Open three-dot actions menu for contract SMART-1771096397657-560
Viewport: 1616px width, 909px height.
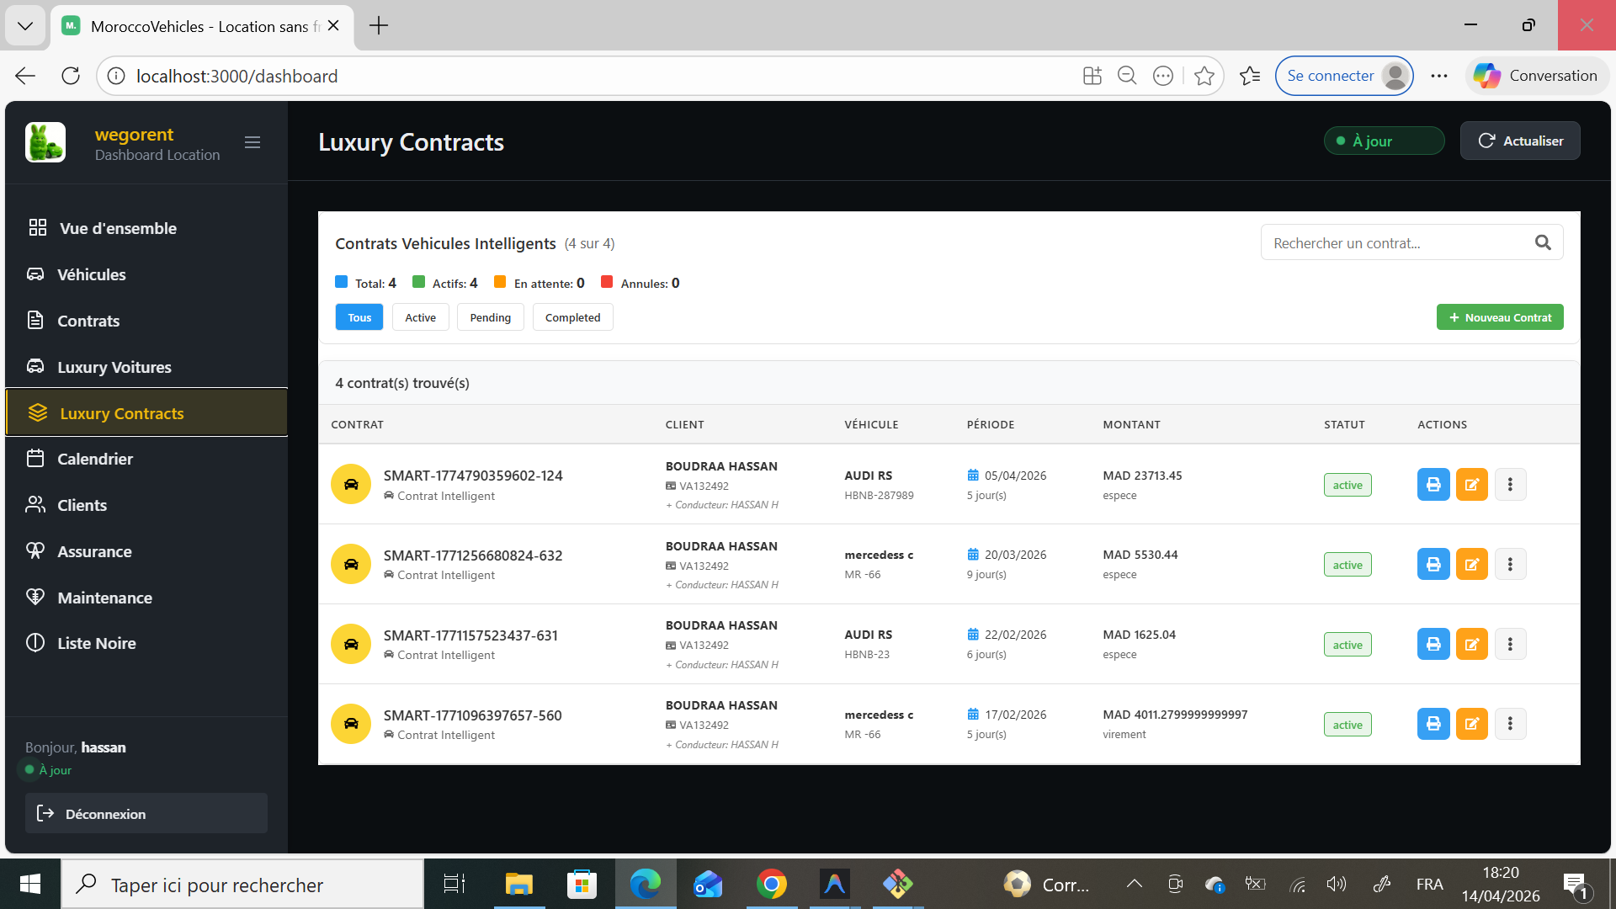click(1510, 724)
